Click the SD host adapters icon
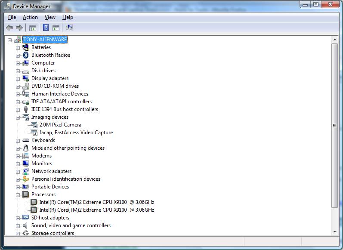The height and width of the screenshot is (250, 343). tap(26, 218)
